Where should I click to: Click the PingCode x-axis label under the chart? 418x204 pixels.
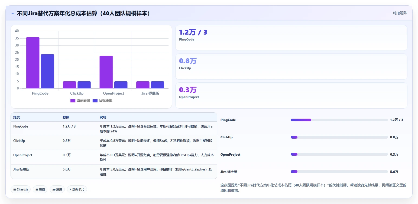coord(40,93)
